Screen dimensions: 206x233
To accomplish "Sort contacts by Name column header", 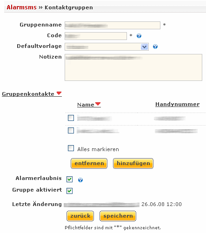I will pyautogui.click(x=86, y=105).
